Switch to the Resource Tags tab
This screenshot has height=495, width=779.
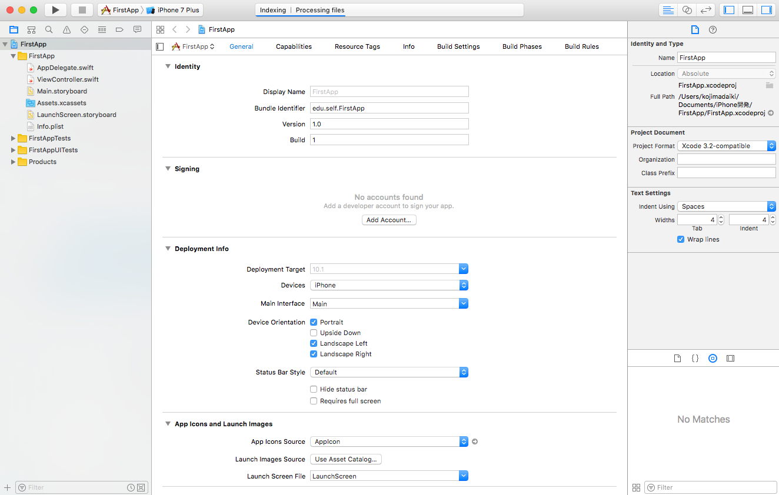tap(357, 46)
